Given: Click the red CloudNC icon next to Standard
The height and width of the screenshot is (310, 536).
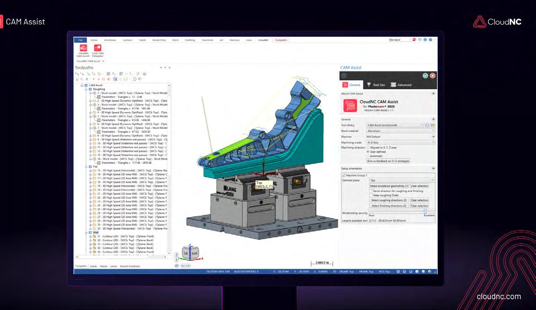Looking at the screenshot, I should coord(414,39).
